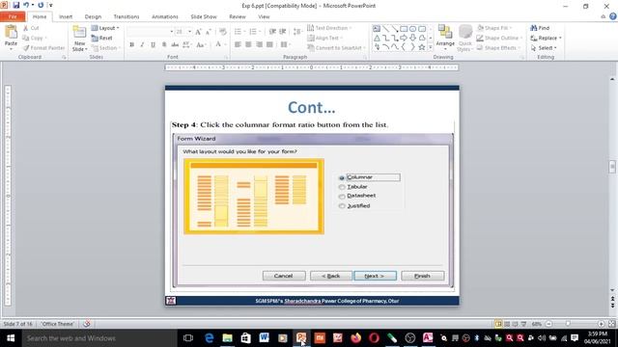
Task: Select the Tabular radio button
Action: tap(342, 187)
